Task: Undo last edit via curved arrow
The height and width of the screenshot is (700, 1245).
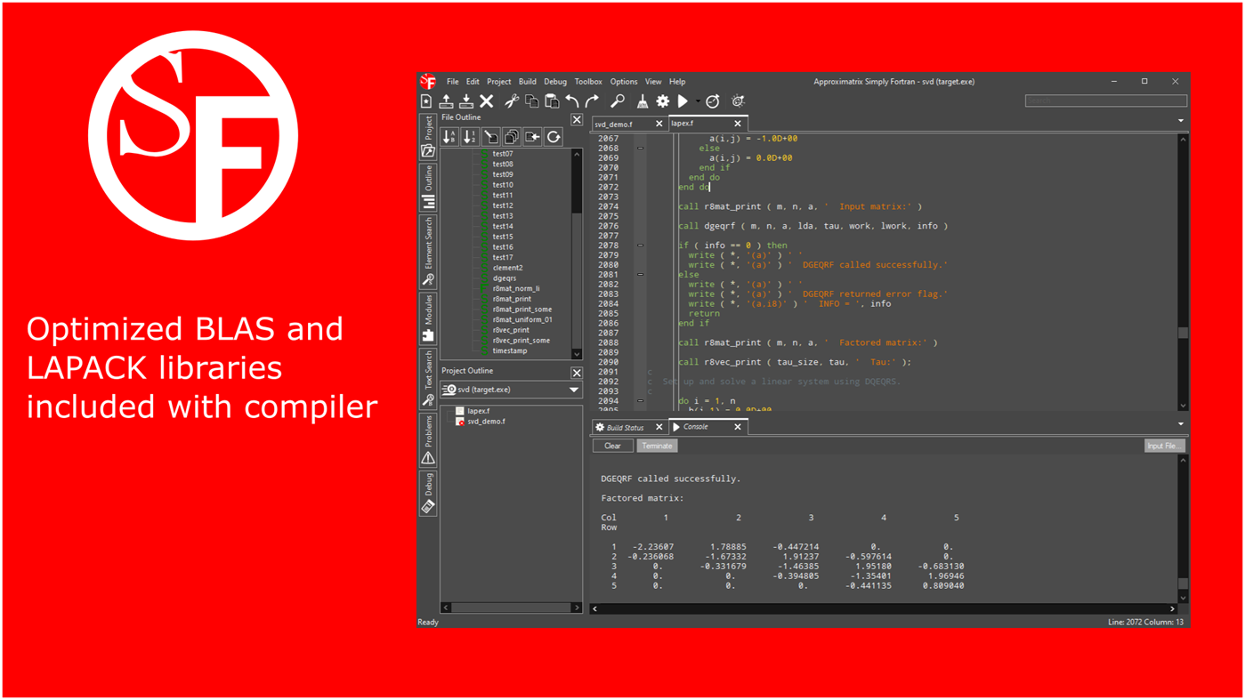Action: pos(572,101)
